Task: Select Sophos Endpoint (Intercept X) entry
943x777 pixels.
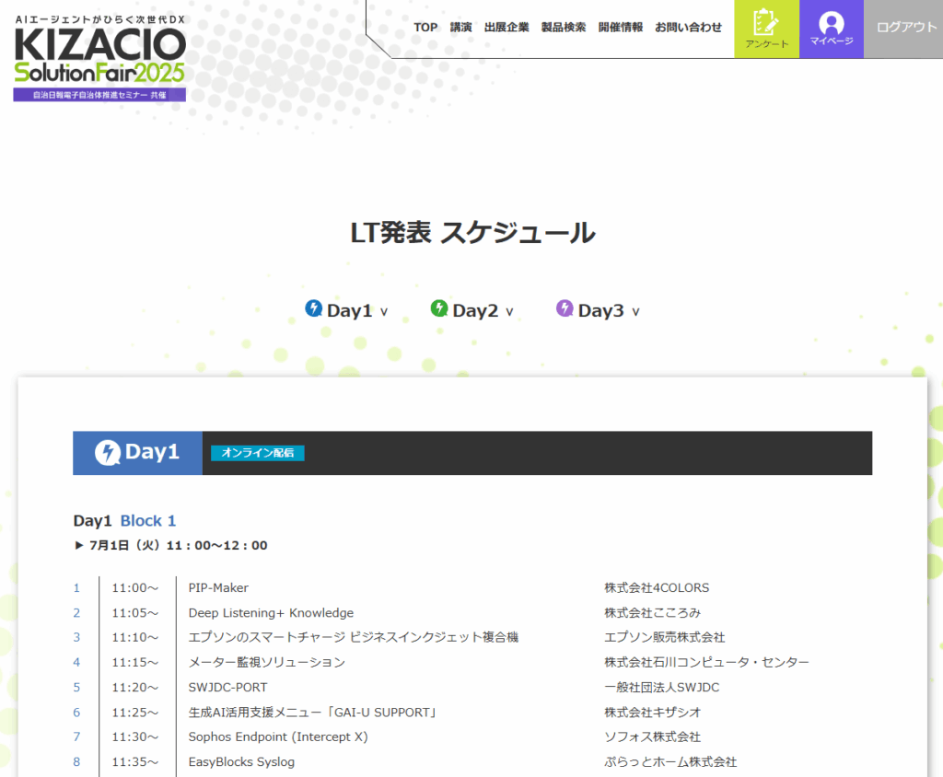Action: coord(278,737)
